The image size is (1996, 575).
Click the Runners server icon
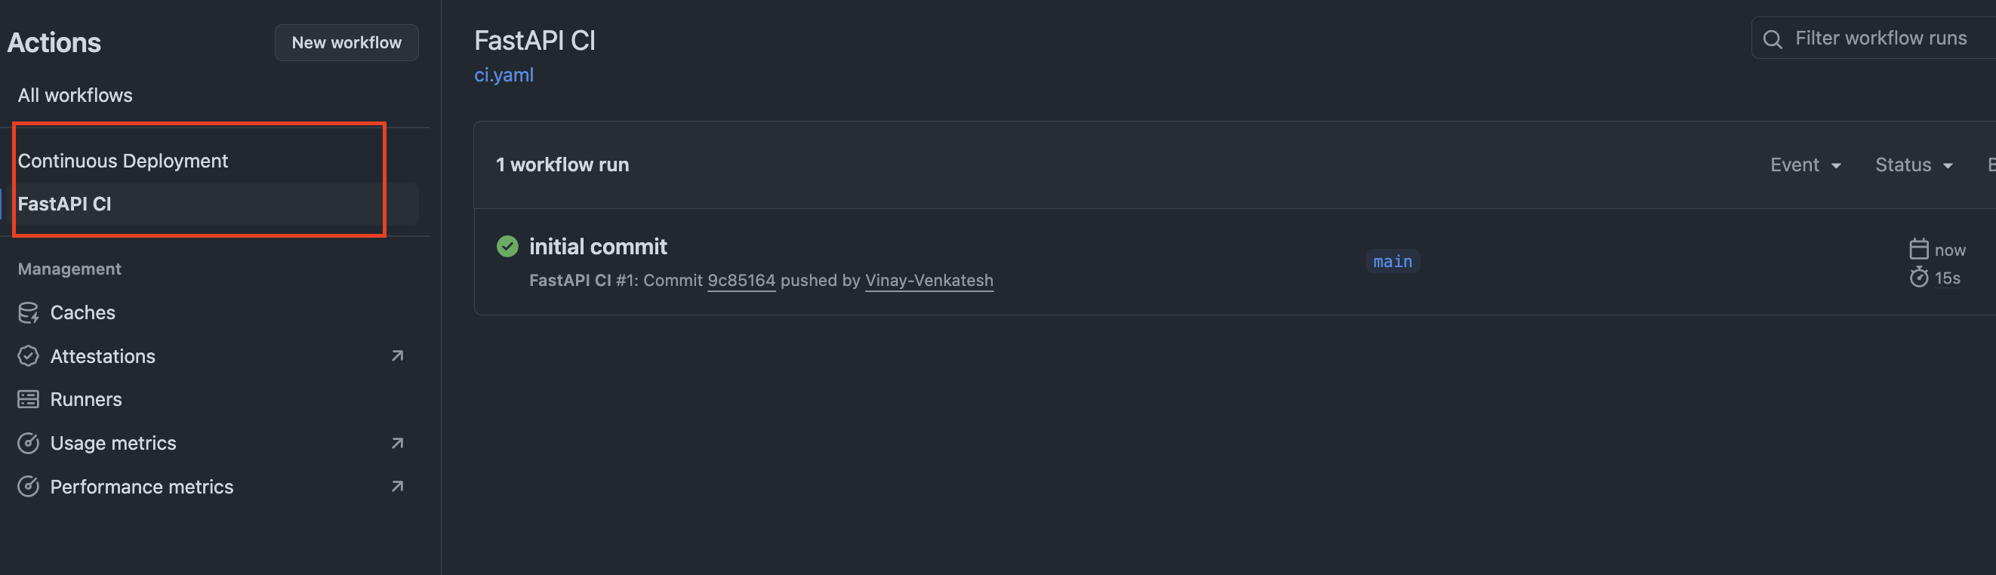(29, 399)
